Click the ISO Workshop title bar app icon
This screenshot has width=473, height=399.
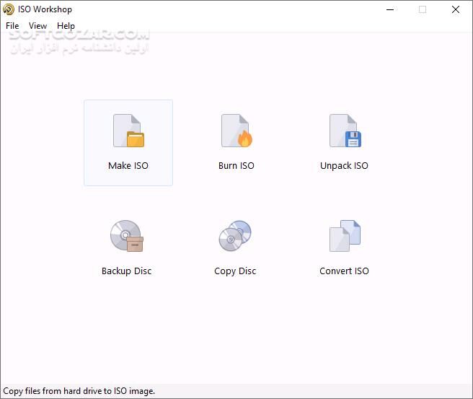9,9
